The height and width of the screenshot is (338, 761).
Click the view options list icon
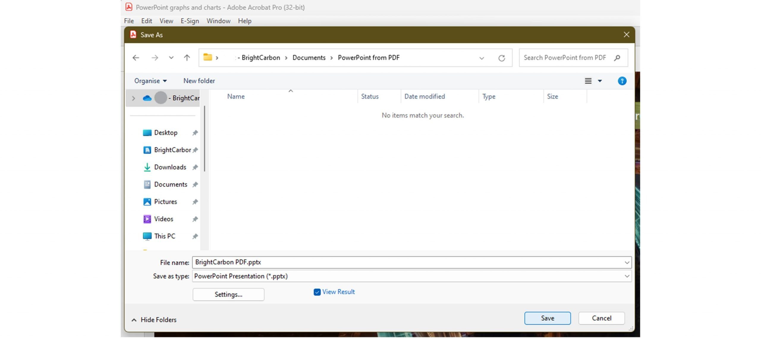[588, 81]
